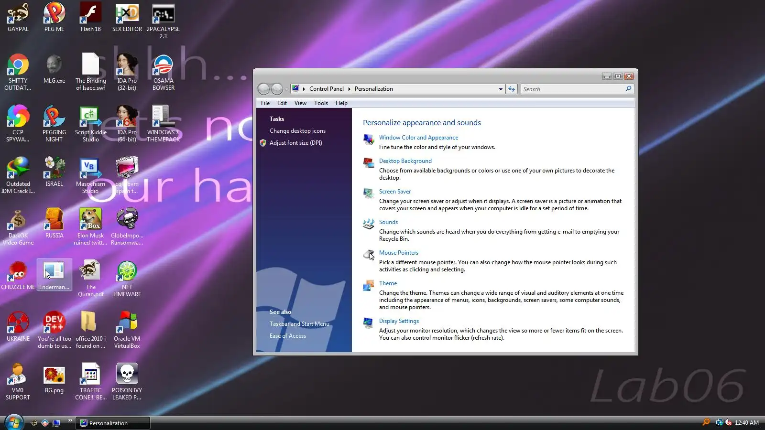Click the Mouse Pointers icon
Image resolution: width=765 pixels, height=430 pixels.
[368, 254]
